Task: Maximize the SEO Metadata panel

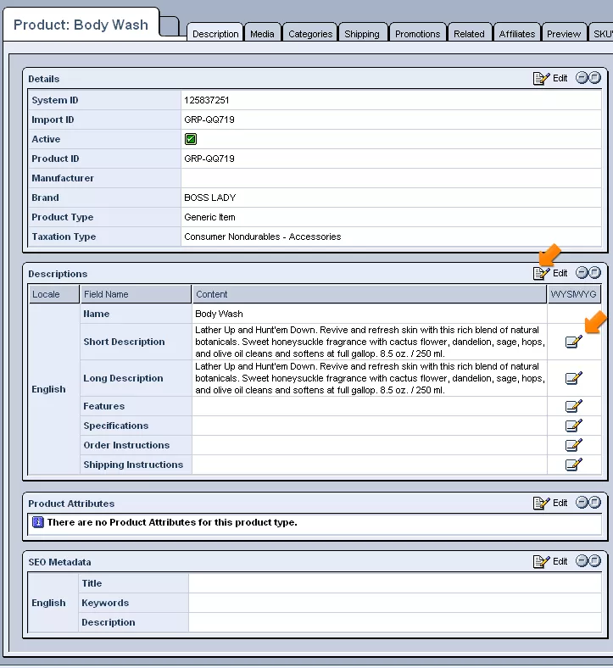Action: tap(594, 561)
